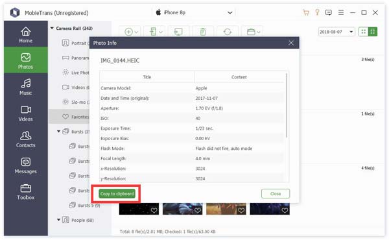Select the Date and Time (original) row
Viewport: 389px width, 240px height.
tap(192, 99)
